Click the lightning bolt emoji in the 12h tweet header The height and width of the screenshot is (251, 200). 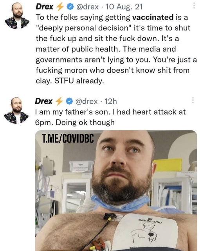click(59, 101)
